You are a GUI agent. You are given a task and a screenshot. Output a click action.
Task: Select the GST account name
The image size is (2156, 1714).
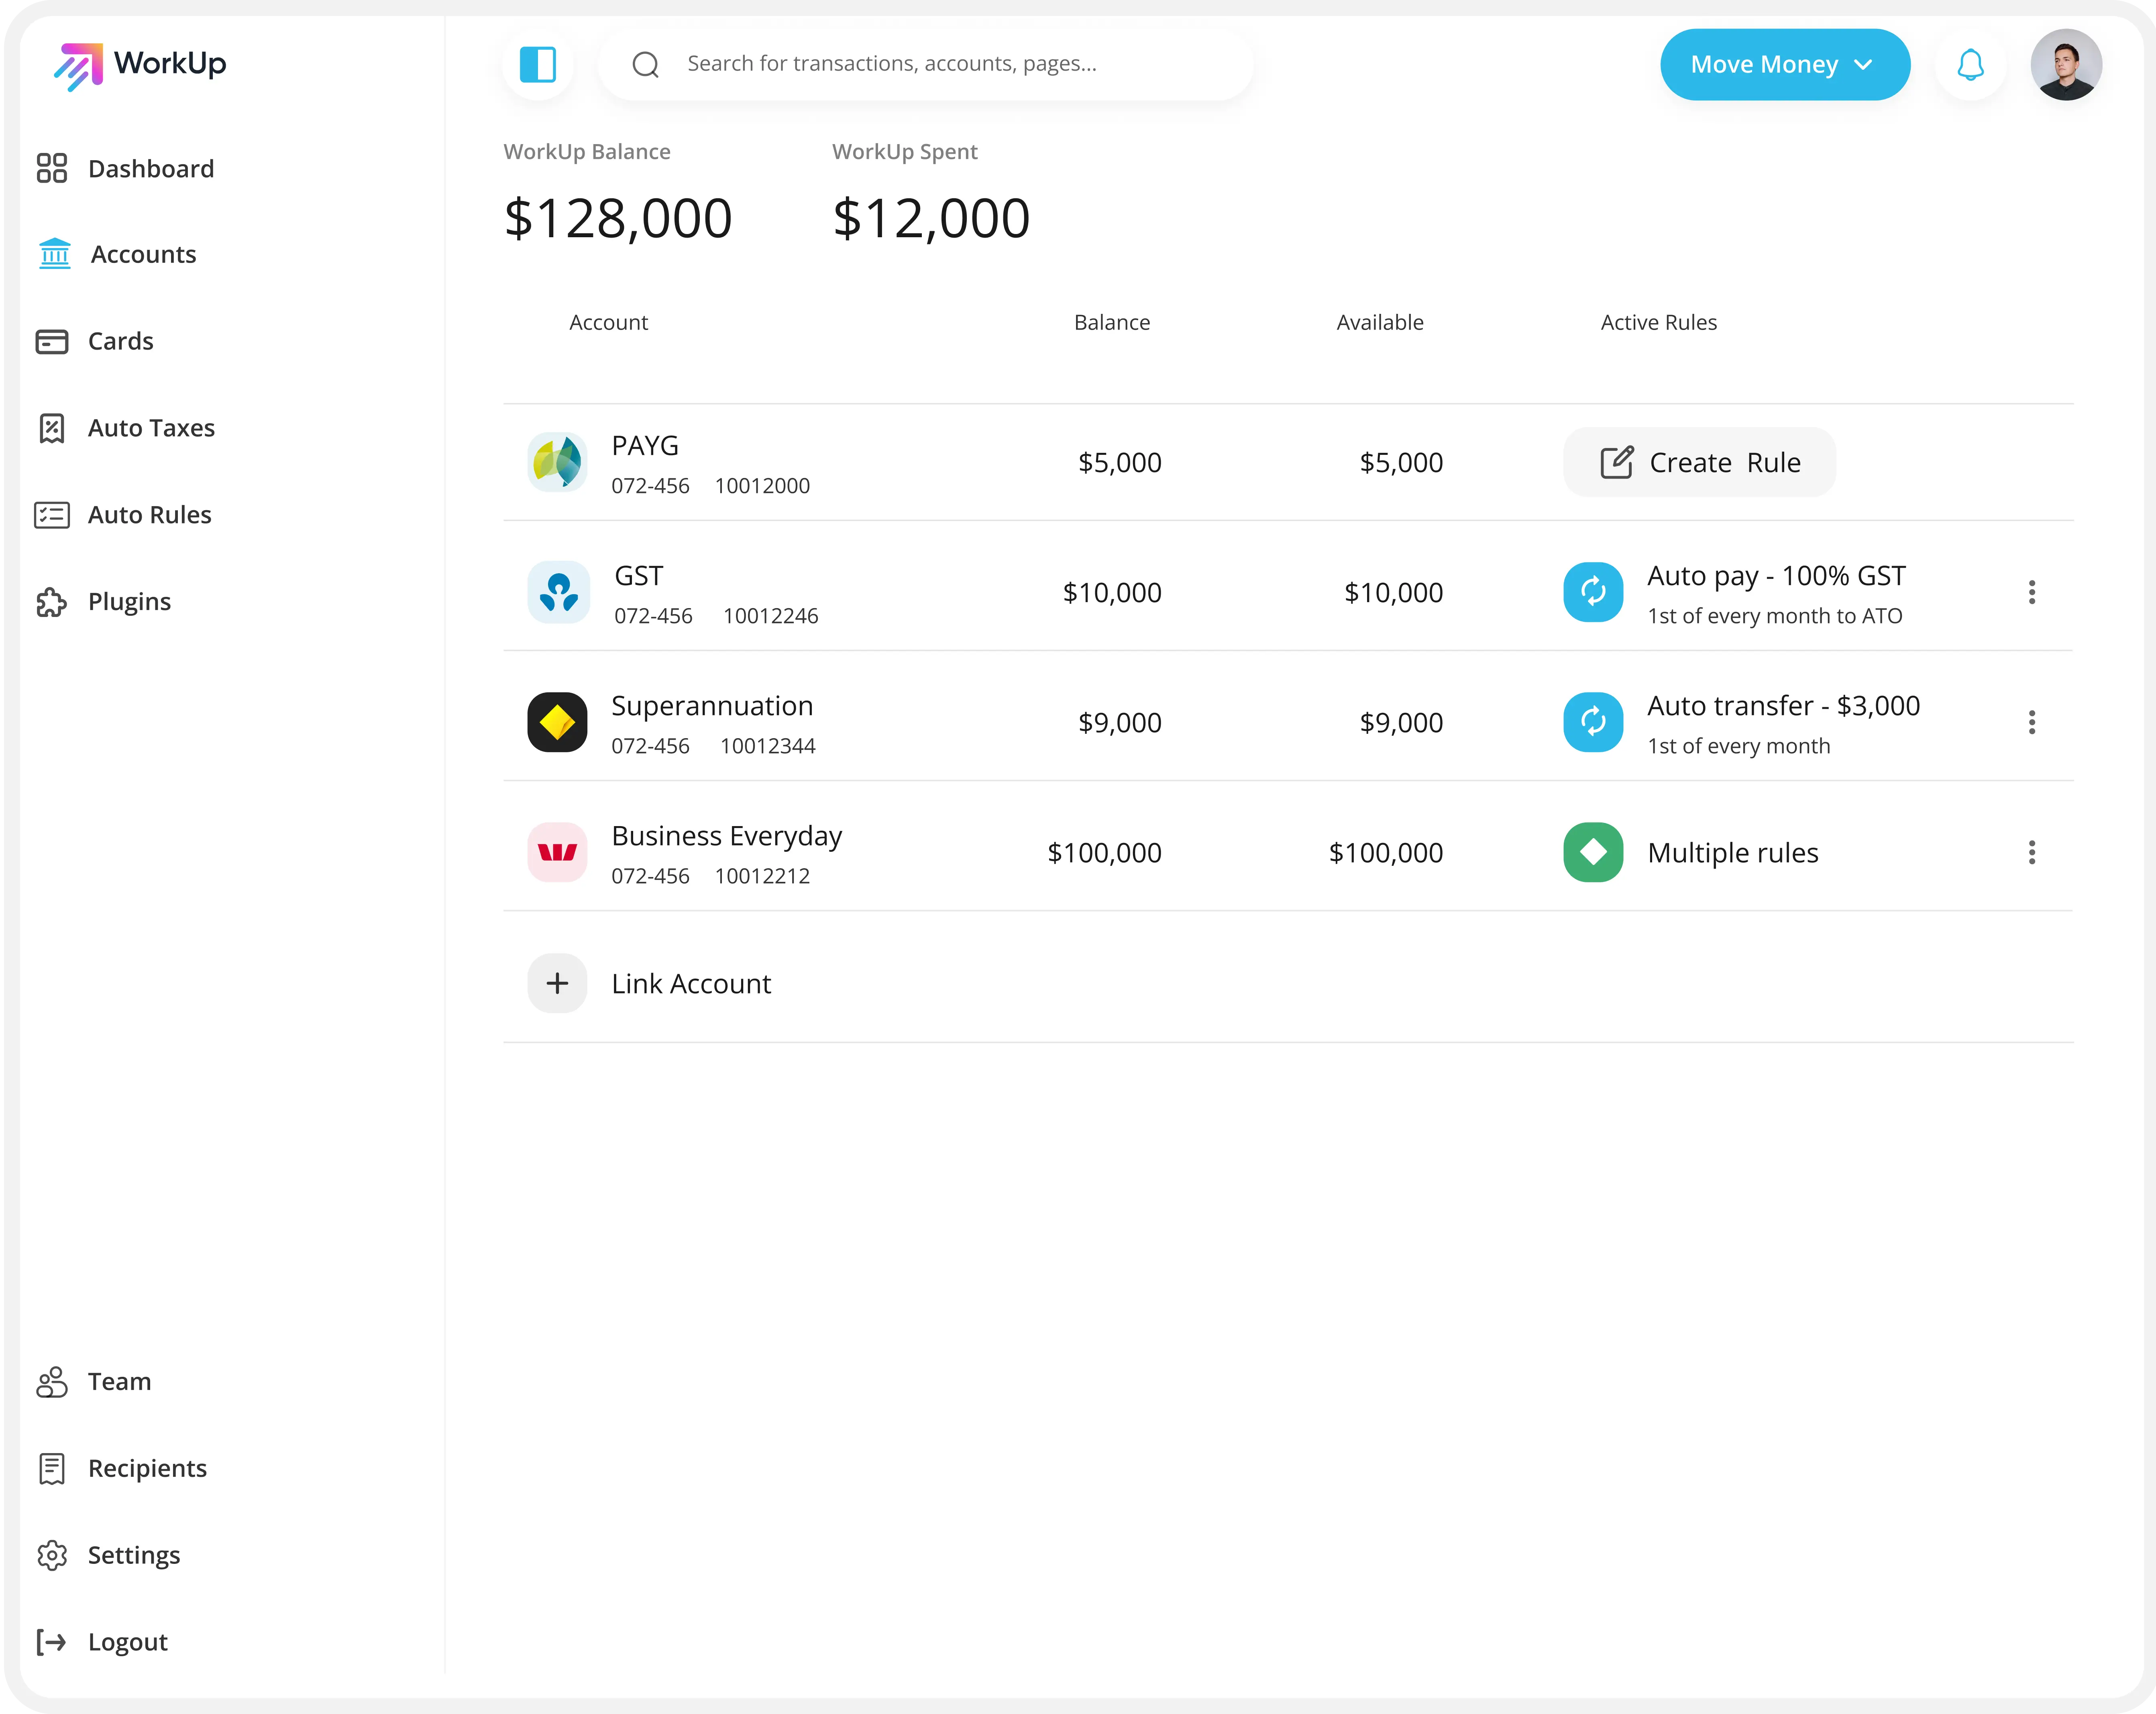(639, 576)
